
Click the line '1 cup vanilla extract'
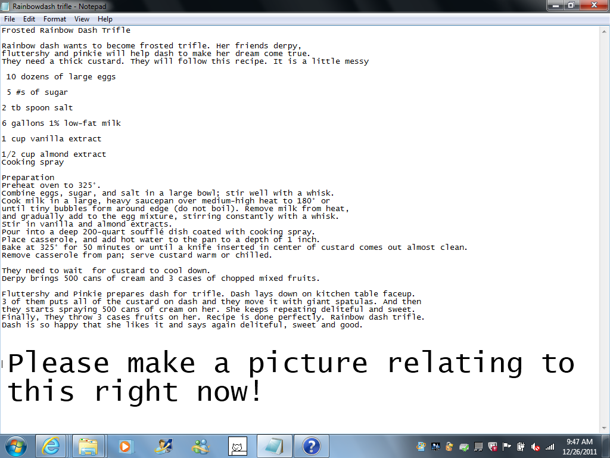pos(51,139)
